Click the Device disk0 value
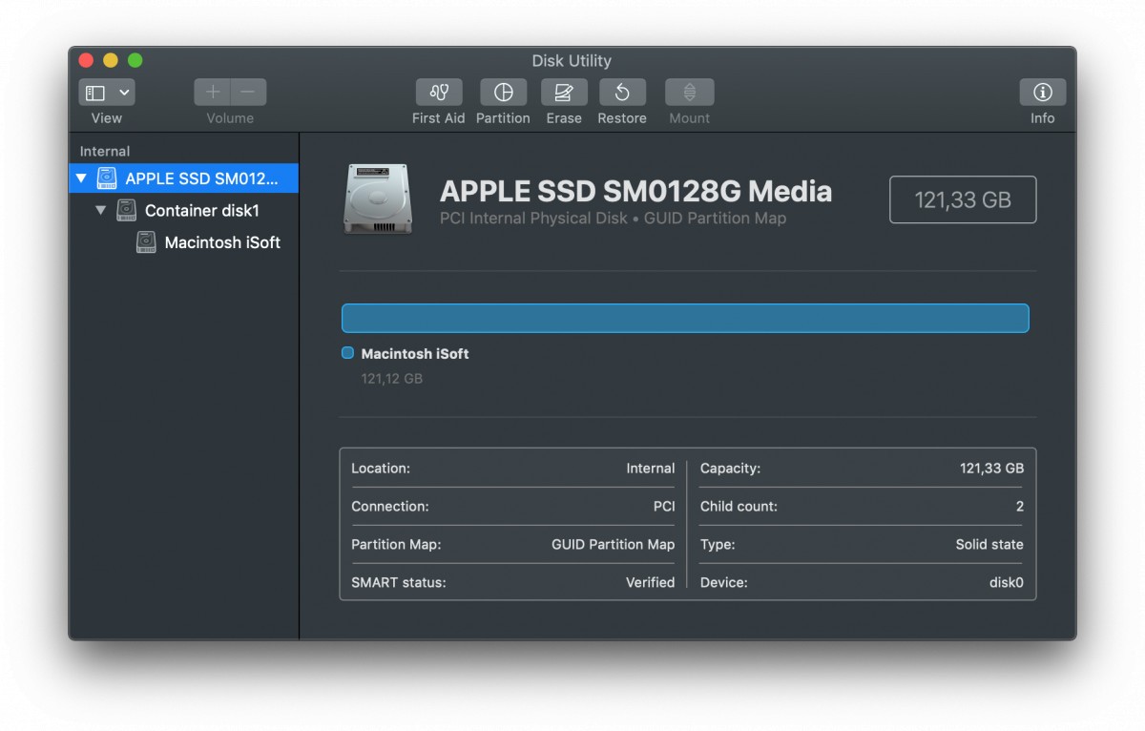 pyautogui.click(x=1007, y=582)
